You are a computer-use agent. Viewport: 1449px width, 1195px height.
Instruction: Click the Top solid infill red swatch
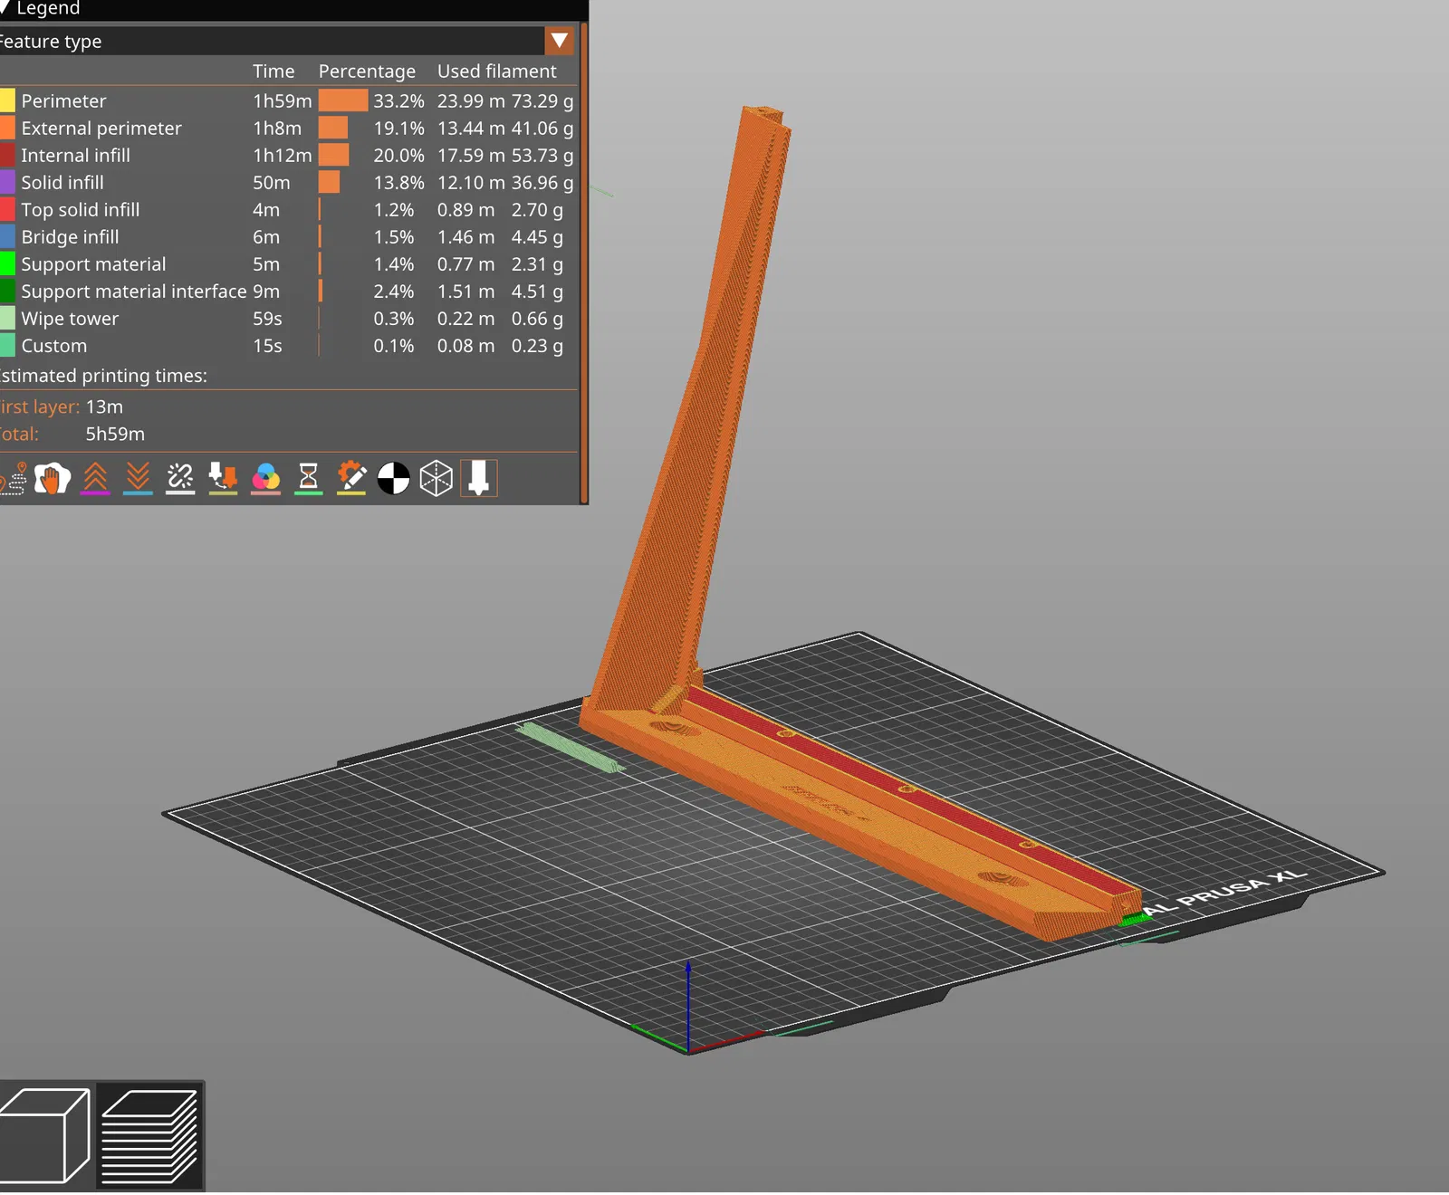pyautogui.click(x=7, y=209)
